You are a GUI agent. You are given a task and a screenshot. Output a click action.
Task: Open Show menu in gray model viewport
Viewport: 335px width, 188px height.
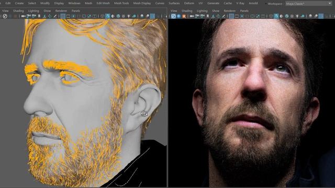pos(47,10)
